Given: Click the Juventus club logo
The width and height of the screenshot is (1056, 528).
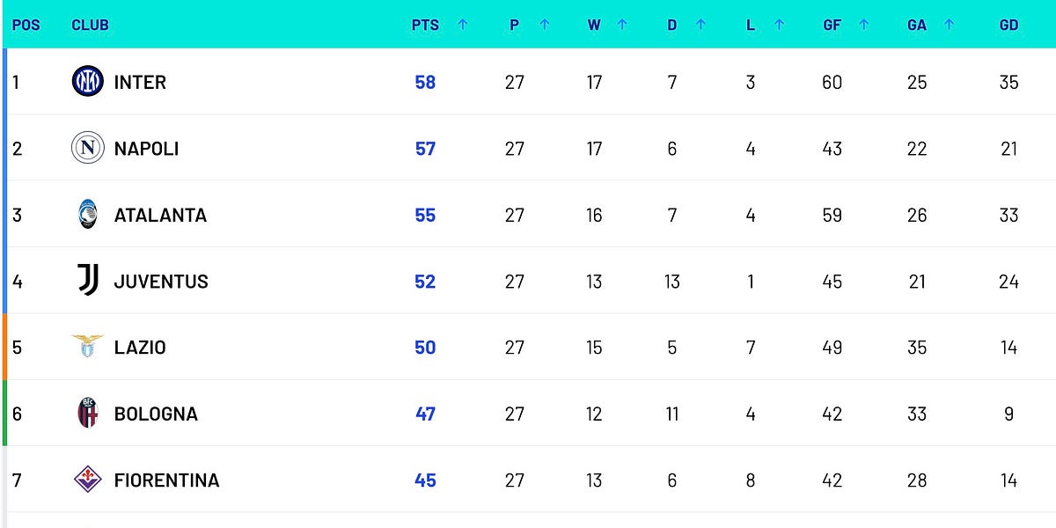Looking at the screenshot, I should click(x=88, y=281).
